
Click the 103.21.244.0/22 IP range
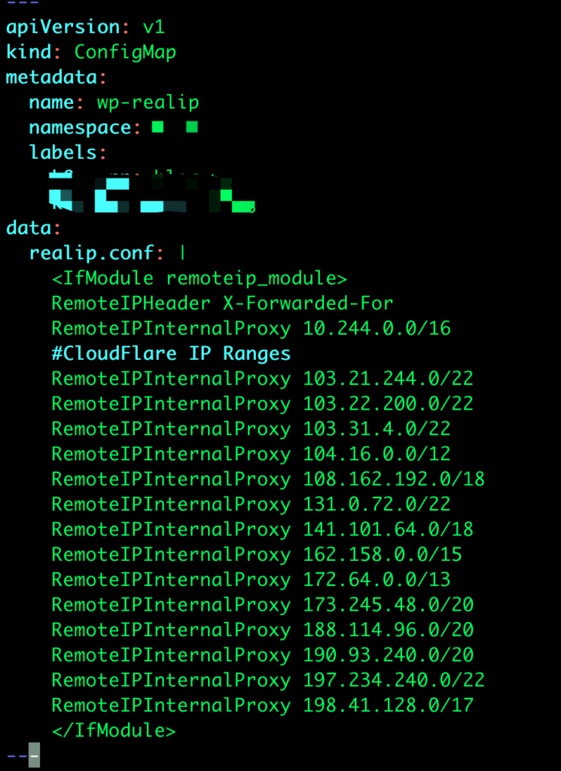pos(388,379)
